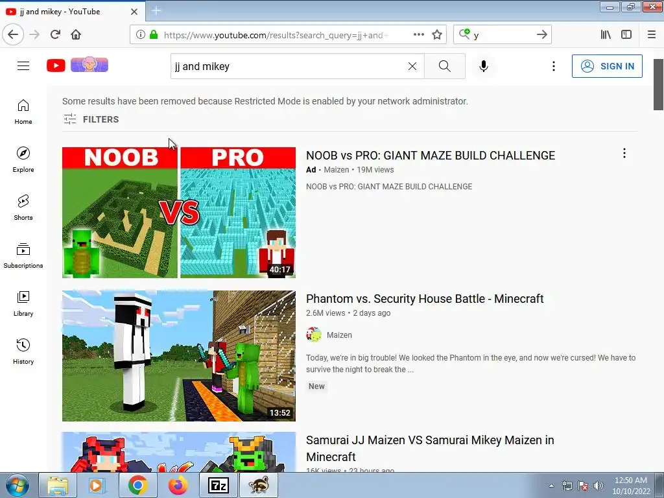Open Library in the YouTube sidebar

[23, 303]
